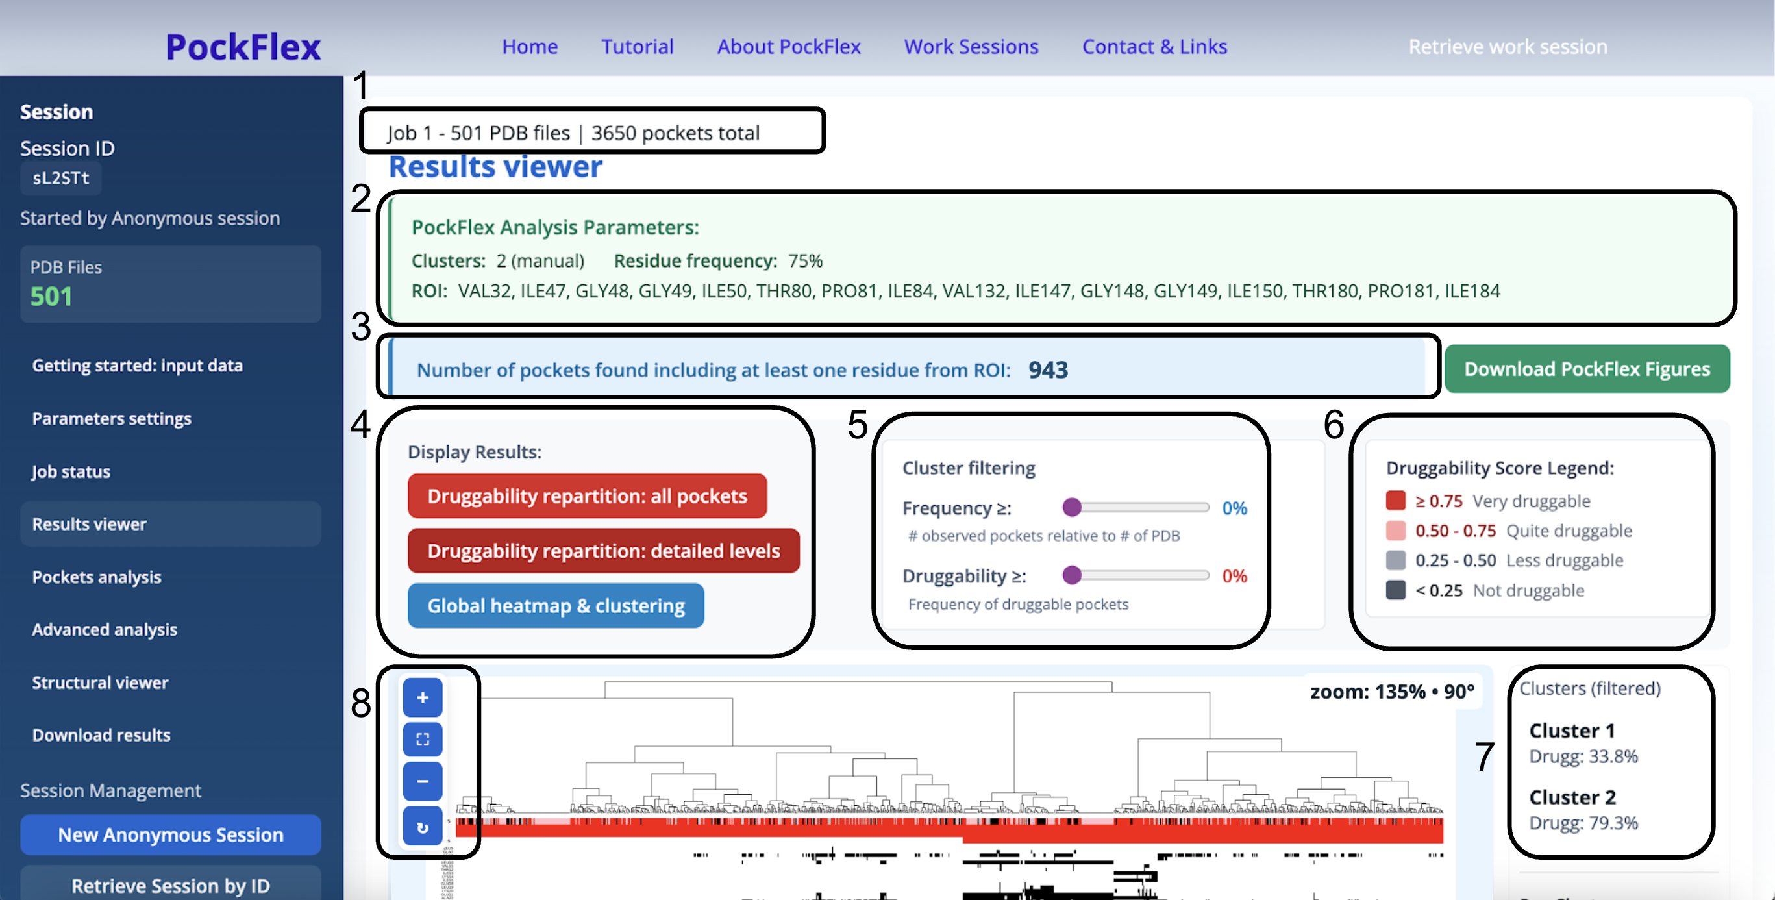The width and height of the screenshot is (1775, 900).
Task: Click the PockFlex logo
Action: (243, 47)
